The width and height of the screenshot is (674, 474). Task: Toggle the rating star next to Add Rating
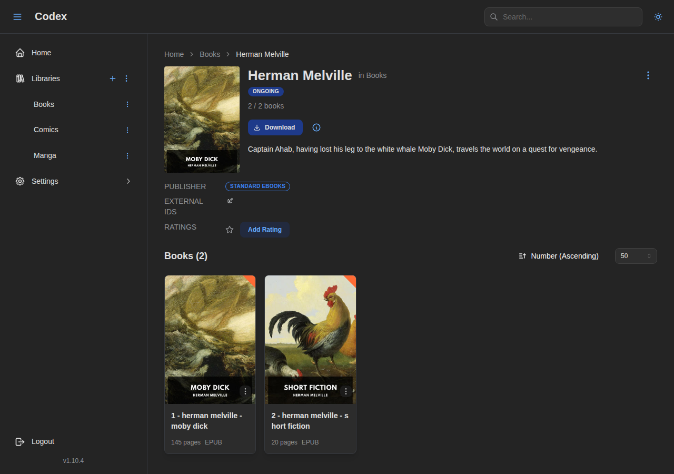coord(229,230)
